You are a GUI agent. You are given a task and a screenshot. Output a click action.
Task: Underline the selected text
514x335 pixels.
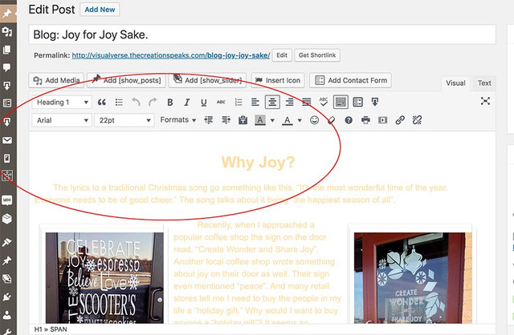click(x=203, y=103)
